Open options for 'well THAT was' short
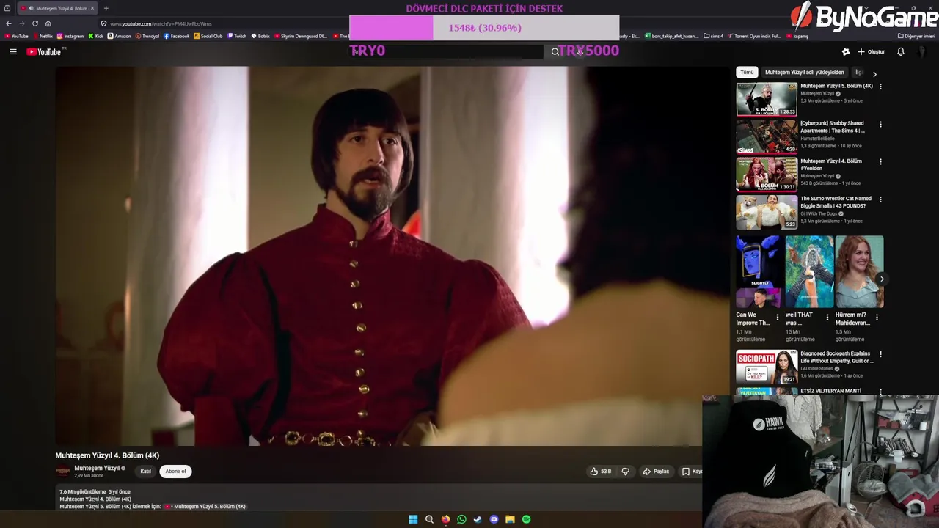This screenshot has height=528, width=939. [x=827, y=318]
